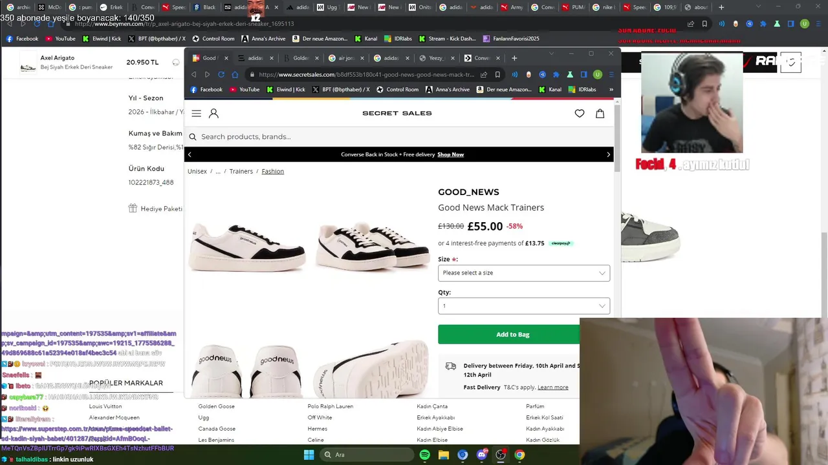
Task: Click the Windows taskbar Ara search box
Action: pyautogui.click(x=365, y=455)
